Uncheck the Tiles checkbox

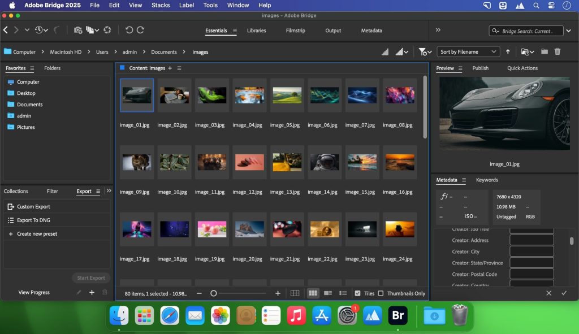pyautogui.click(x=357, y=293)
